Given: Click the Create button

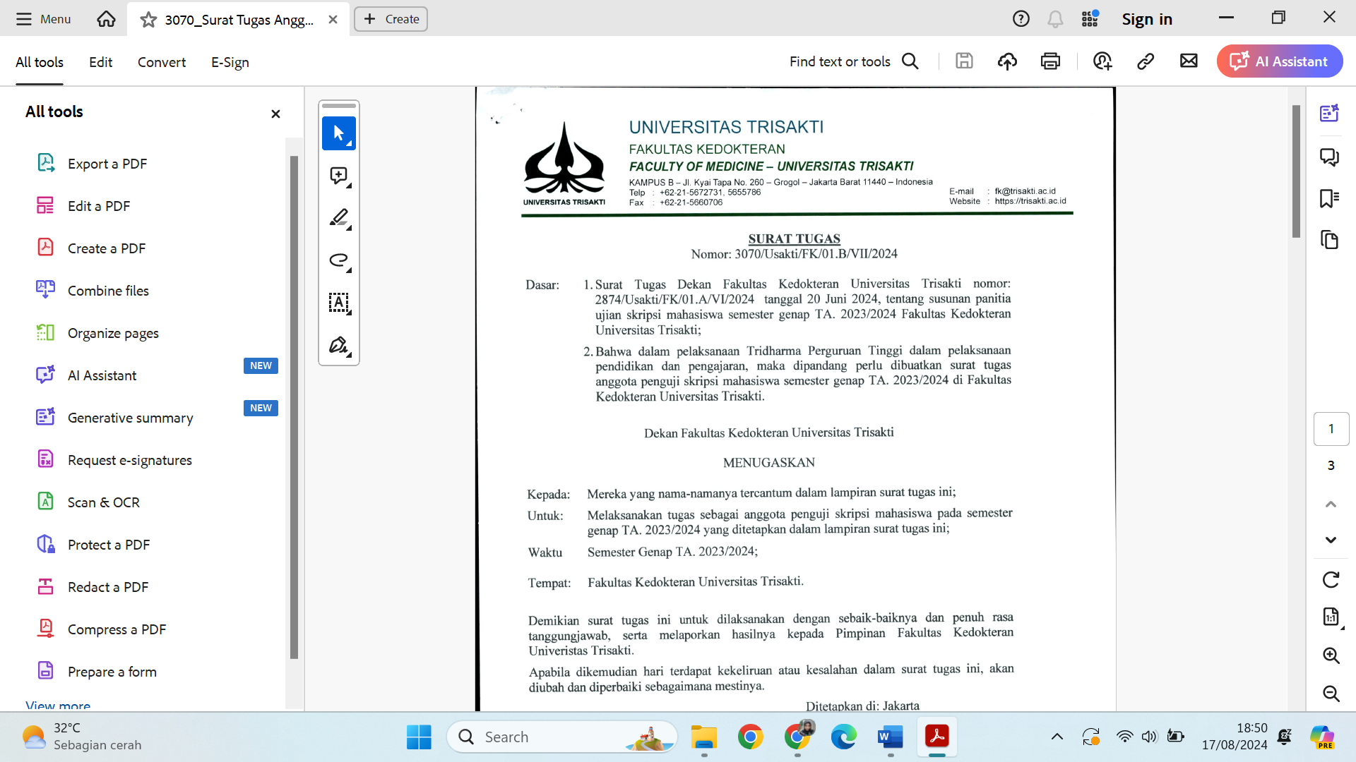Looking at the screenshot, I should coord(391,19).
